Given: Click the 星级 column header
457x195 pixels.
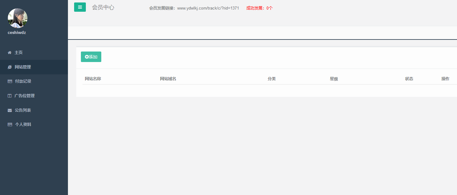Looking at the screenshot, I should click(334, 79).
